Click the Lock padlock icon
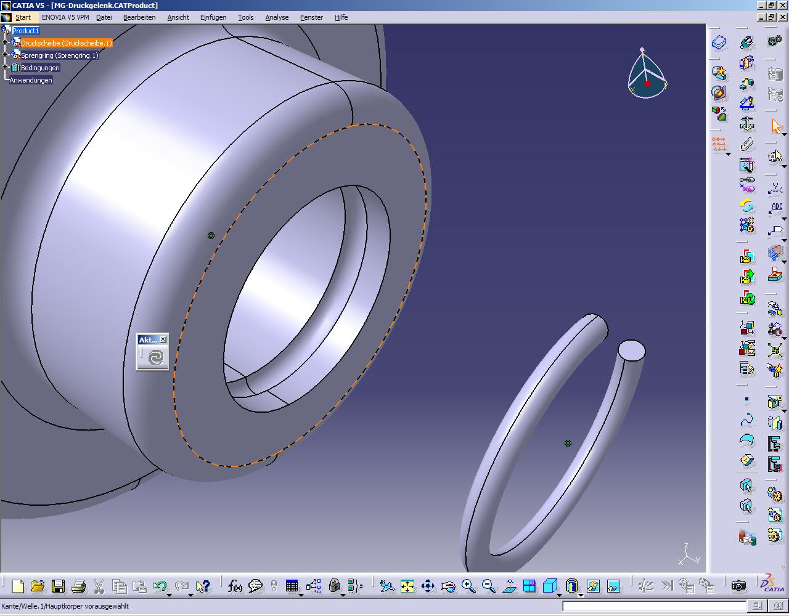The width and height of the screenshot is (789, 616). point(334,586)
